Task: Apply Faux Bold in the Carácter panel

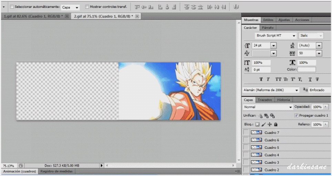Action: click(x=261, y=79)
